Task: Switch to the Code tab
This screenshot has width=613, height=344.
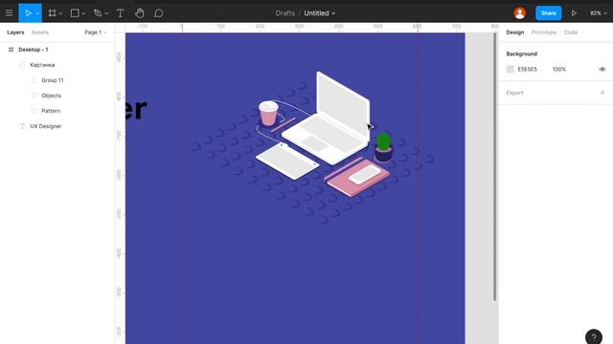Action: pyautogui.click(x=571, y=32)
